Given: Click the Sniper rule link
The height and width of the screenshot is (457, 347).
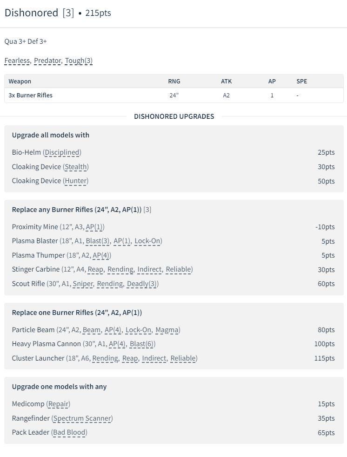Looking at the screenshot, I should (83, 284).
